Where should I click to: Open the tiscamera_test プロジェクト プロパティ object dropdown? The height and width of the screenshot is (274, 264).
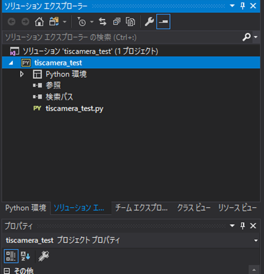pyautogui.click(x=256, y=240)
